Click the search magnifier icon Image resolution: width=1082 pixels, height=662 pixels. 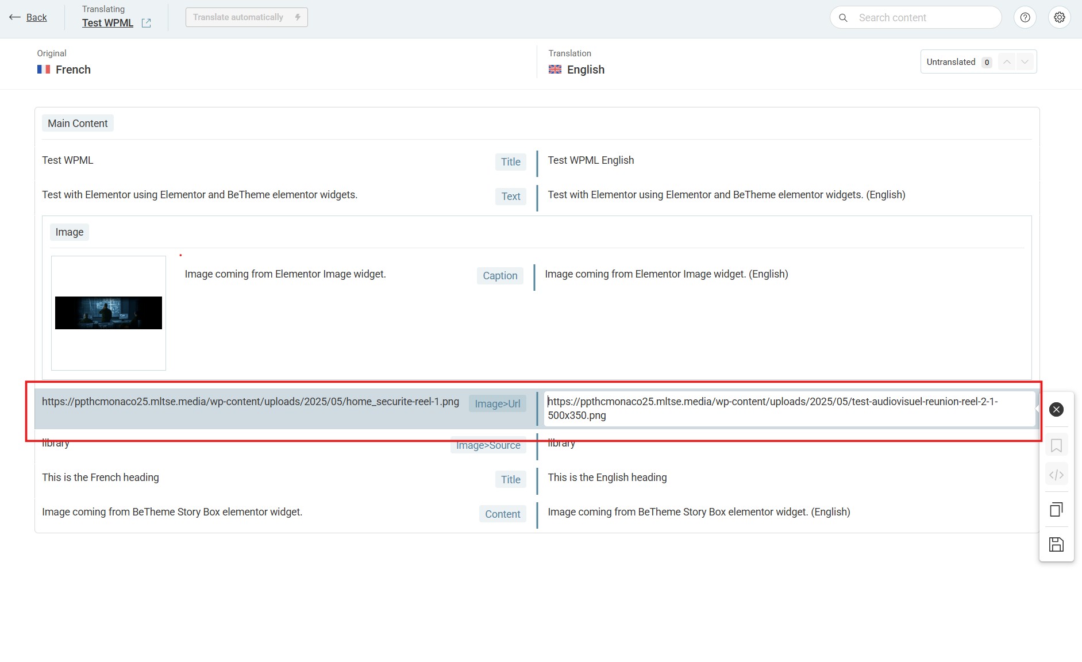[843, 18]
